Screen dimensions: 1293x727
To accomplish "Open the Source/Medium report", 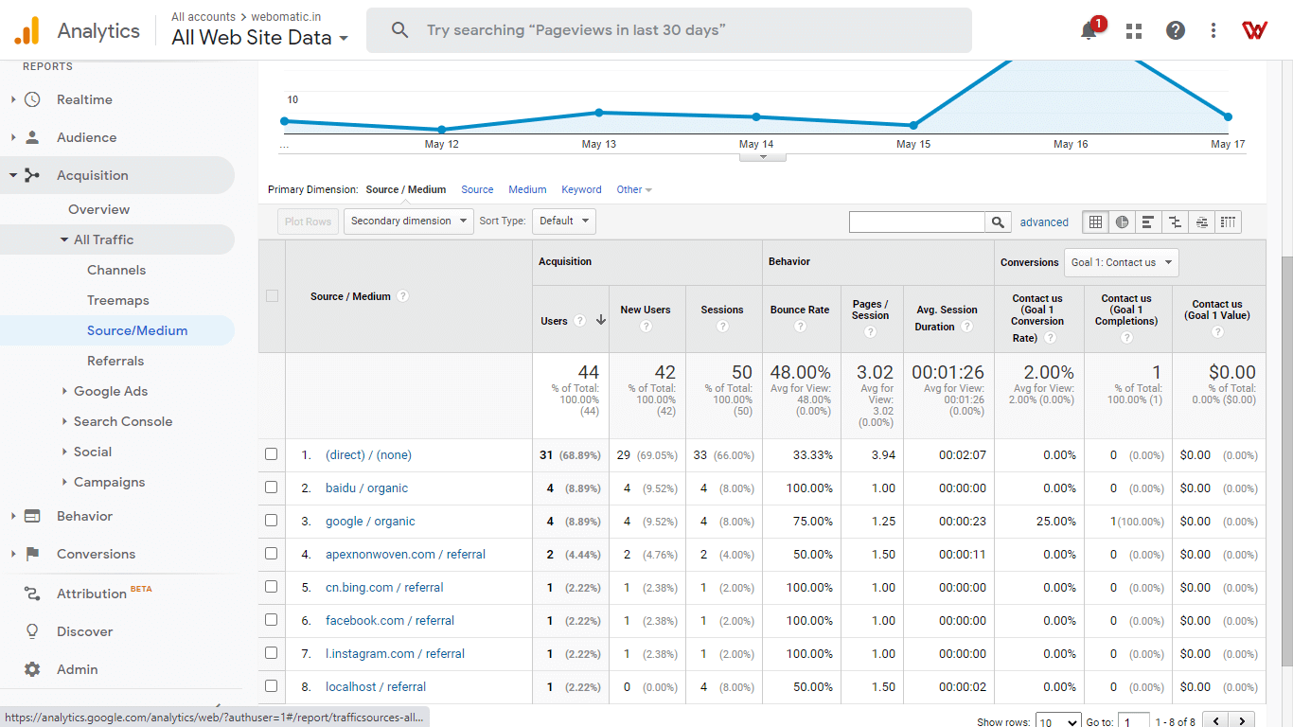I will click(137, 330).
